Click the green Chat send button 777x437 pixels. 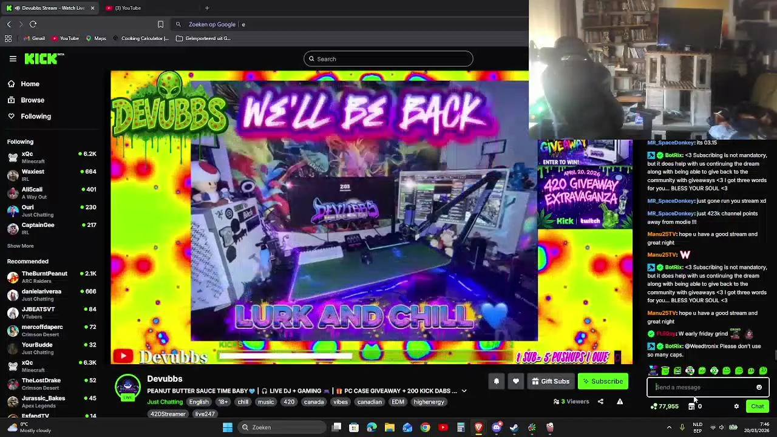(757, 407)
